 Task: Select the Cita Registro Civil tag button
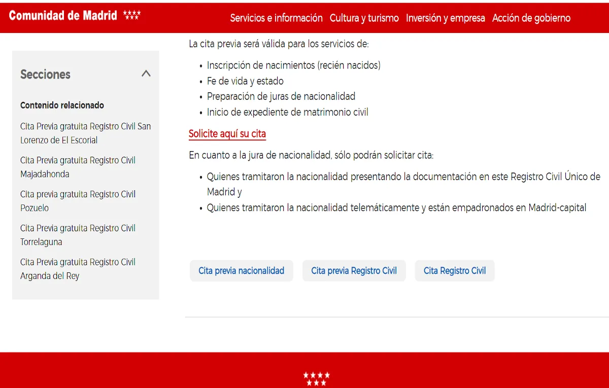point(454,270)
